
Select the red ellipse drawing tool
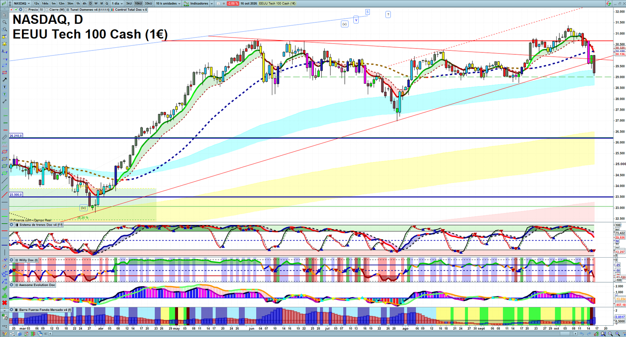[x=4, y=152]
